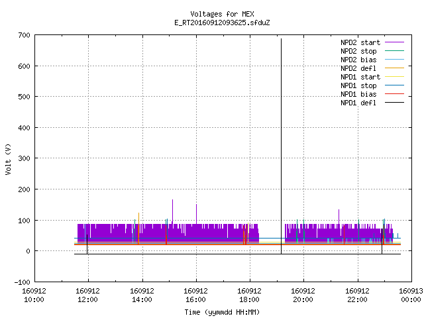Click the black NPD1 defl legend line
The width and height of the screenshot is (424, 318).
pos(394,103)
